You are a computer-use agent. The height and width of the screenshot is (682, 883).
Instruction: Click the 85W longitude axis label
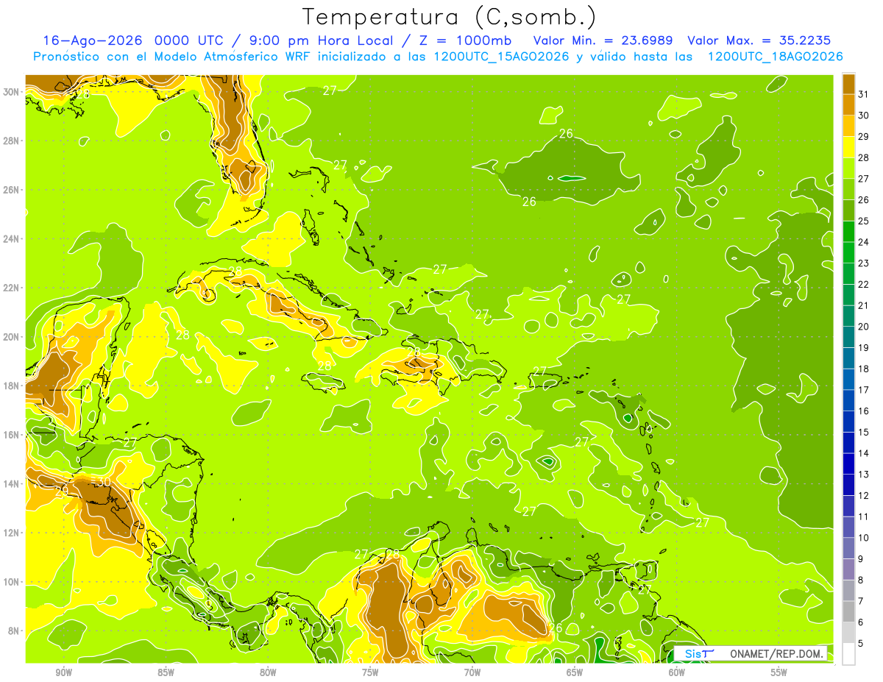[166, 672]
